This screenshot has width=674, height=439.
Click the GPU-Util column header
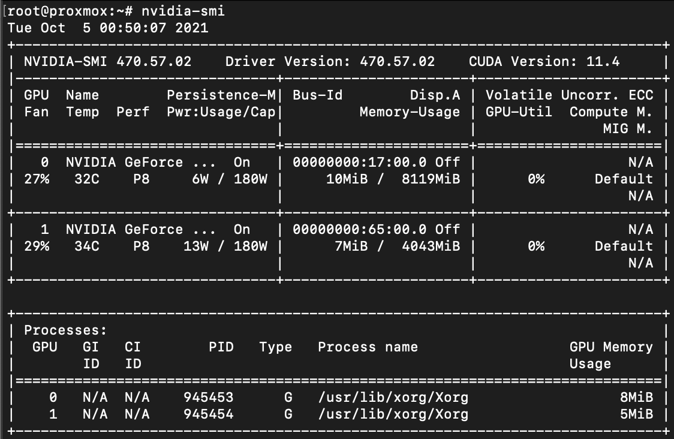pyautogui.click(x=519, y=112)
